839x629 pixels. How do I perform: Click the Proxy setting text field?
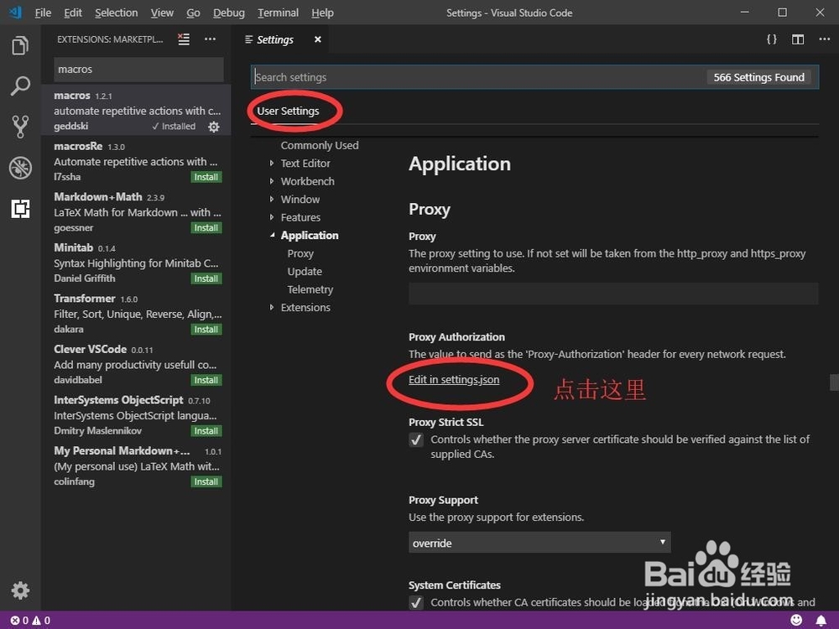[613, 294]
